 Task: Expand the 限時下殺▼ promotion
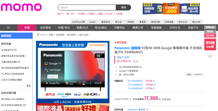click(x=123, y=57)
